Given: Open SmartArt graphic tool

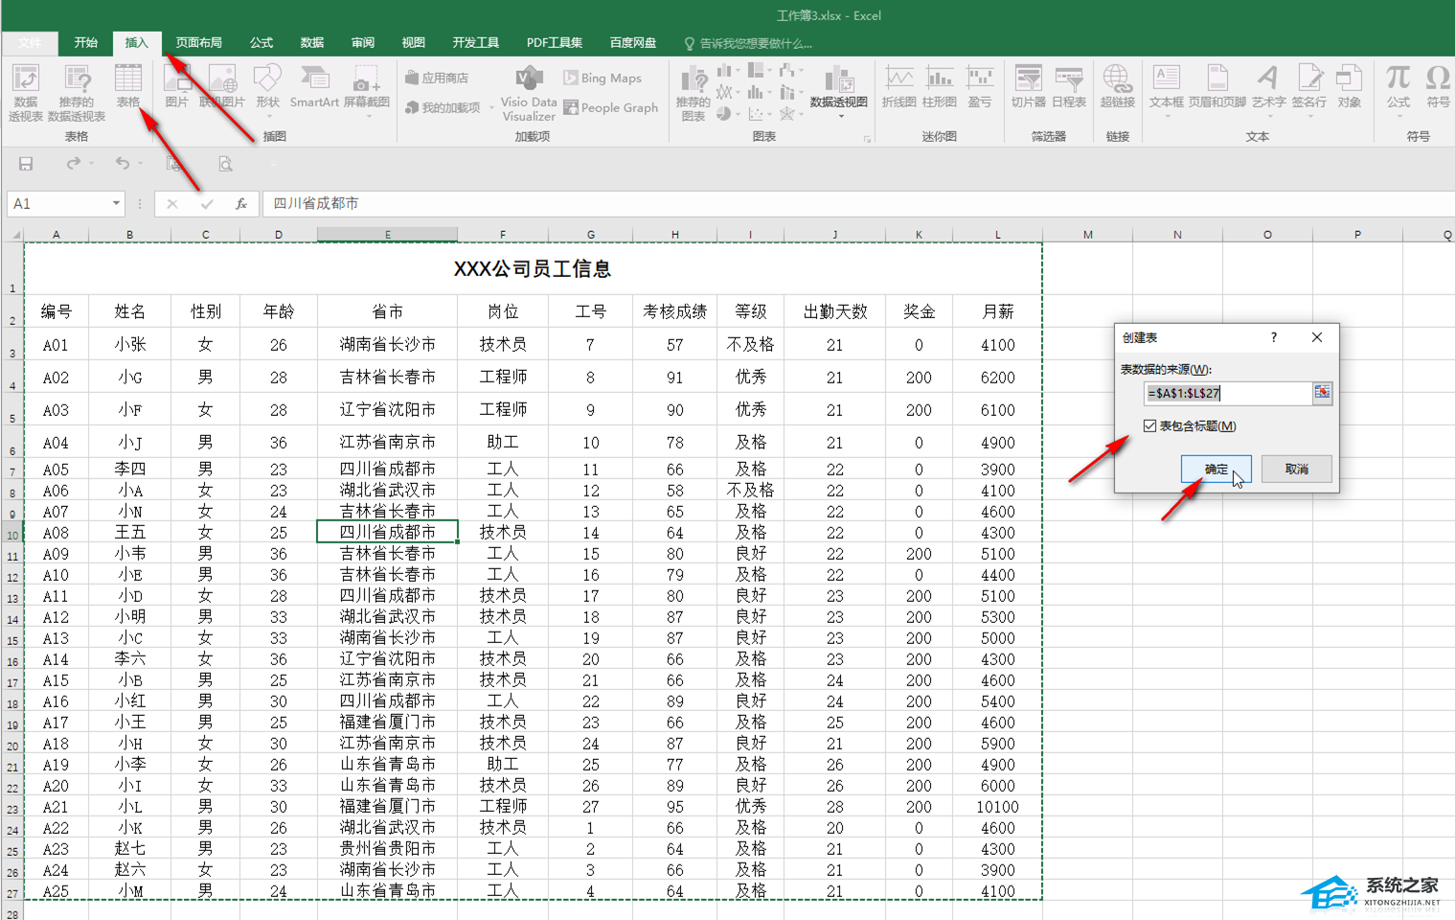Looking at the screenshot, I should [x=314, y=86].
